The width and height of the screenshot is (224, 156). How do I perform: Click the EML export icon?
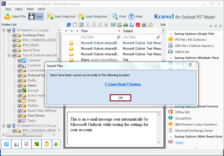(x=120, y=25)
